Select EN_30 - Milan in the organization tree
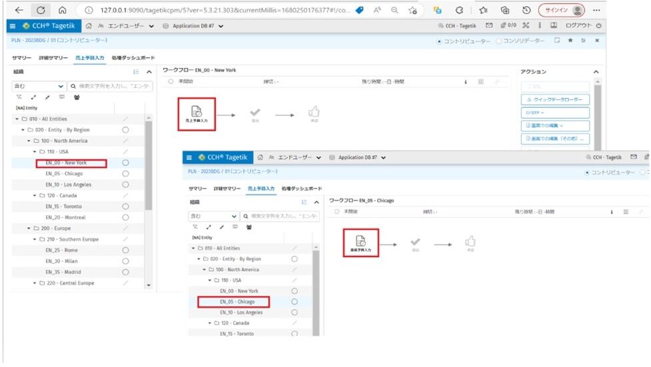 pyautogui.click(x=61, y=261)
